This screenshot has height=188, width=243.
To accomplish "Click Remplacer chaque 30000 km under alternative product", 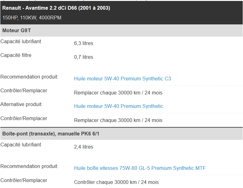I will [118, 120].
